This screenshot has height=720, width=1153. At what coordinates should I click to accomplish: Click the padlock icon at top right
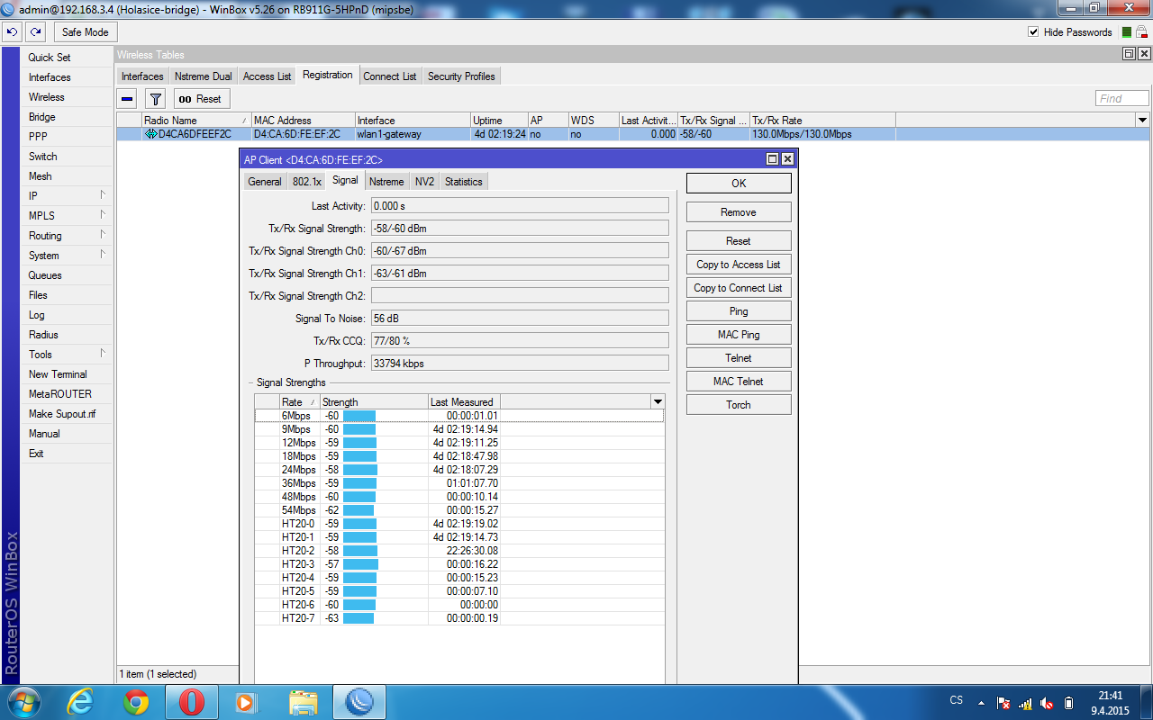pos(1141,32)
